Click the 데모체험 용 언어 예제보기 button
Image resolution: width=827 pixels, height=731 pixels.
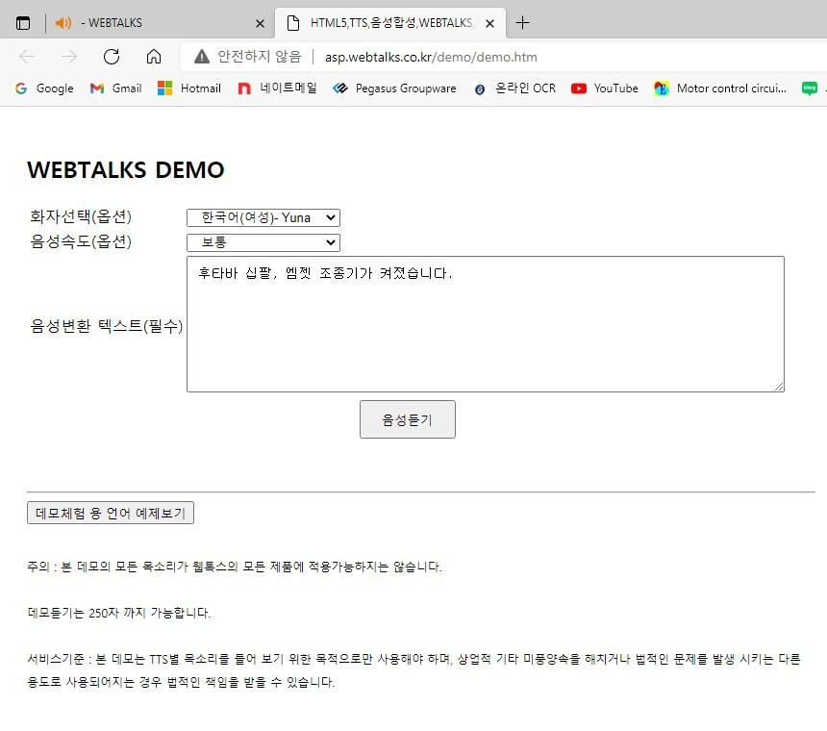[111, 513]
